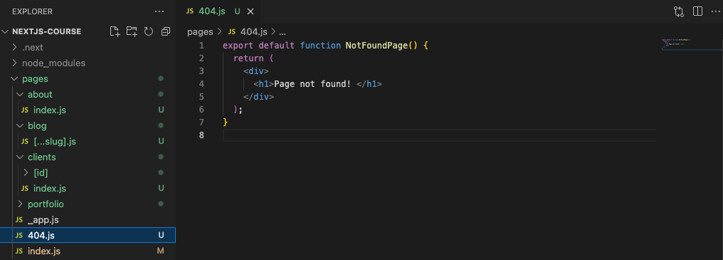Split the editor to the right
The height and width of the screenshot is (260, 723).
pyautogui.click(x=697, y=11)
